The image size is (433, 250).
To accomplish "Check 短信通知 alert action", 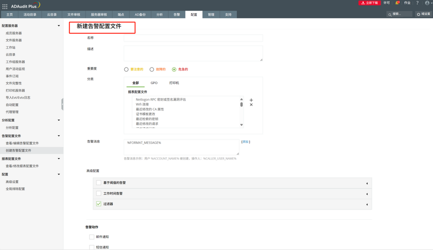I will click(91, 247).
